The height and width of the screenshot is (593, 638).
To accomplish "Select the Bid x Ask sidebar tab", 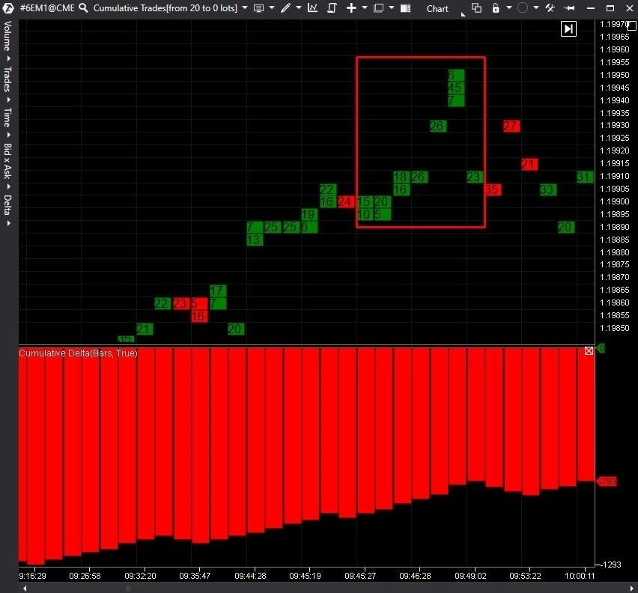I will (x=7, y=162).
